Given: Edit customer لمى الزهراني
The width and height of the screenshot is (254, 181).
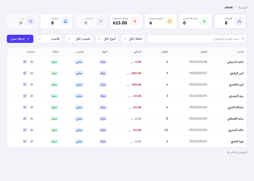Looking at the screenshot, I should coord(25,73).
